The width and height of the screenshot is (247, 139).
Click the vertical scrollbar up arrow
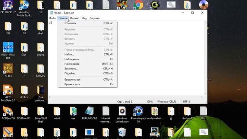tap(205, 22)
